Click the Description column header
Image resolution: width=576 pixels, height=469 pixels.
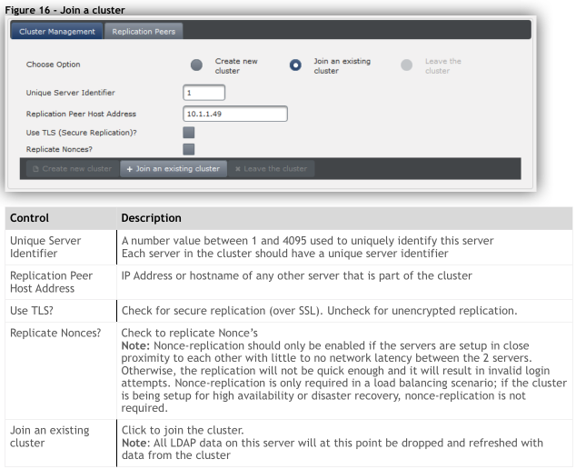151,218
